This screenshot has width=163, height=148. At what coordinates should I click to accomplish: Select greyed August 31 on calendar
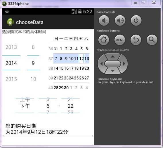(56, 49)
